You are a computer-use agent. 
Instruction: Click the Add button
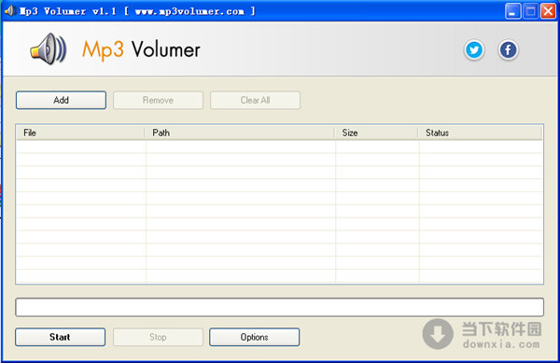click(x=61, y=100)
